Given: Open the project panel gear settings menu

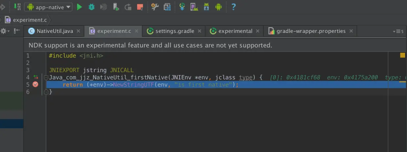Looking at the screenshot, I should (x=5, y=31).
